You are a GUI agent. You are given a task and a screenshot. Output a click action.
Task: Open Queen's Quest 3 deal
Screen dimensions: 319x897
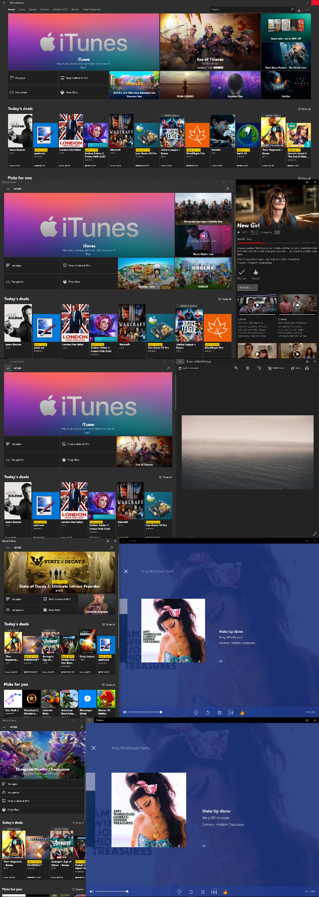pos(298,140)
